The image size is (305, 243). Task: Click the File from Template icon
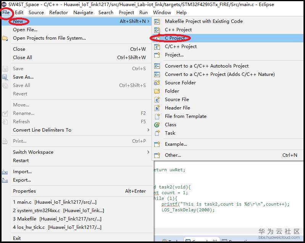click(x=157, y=116)
